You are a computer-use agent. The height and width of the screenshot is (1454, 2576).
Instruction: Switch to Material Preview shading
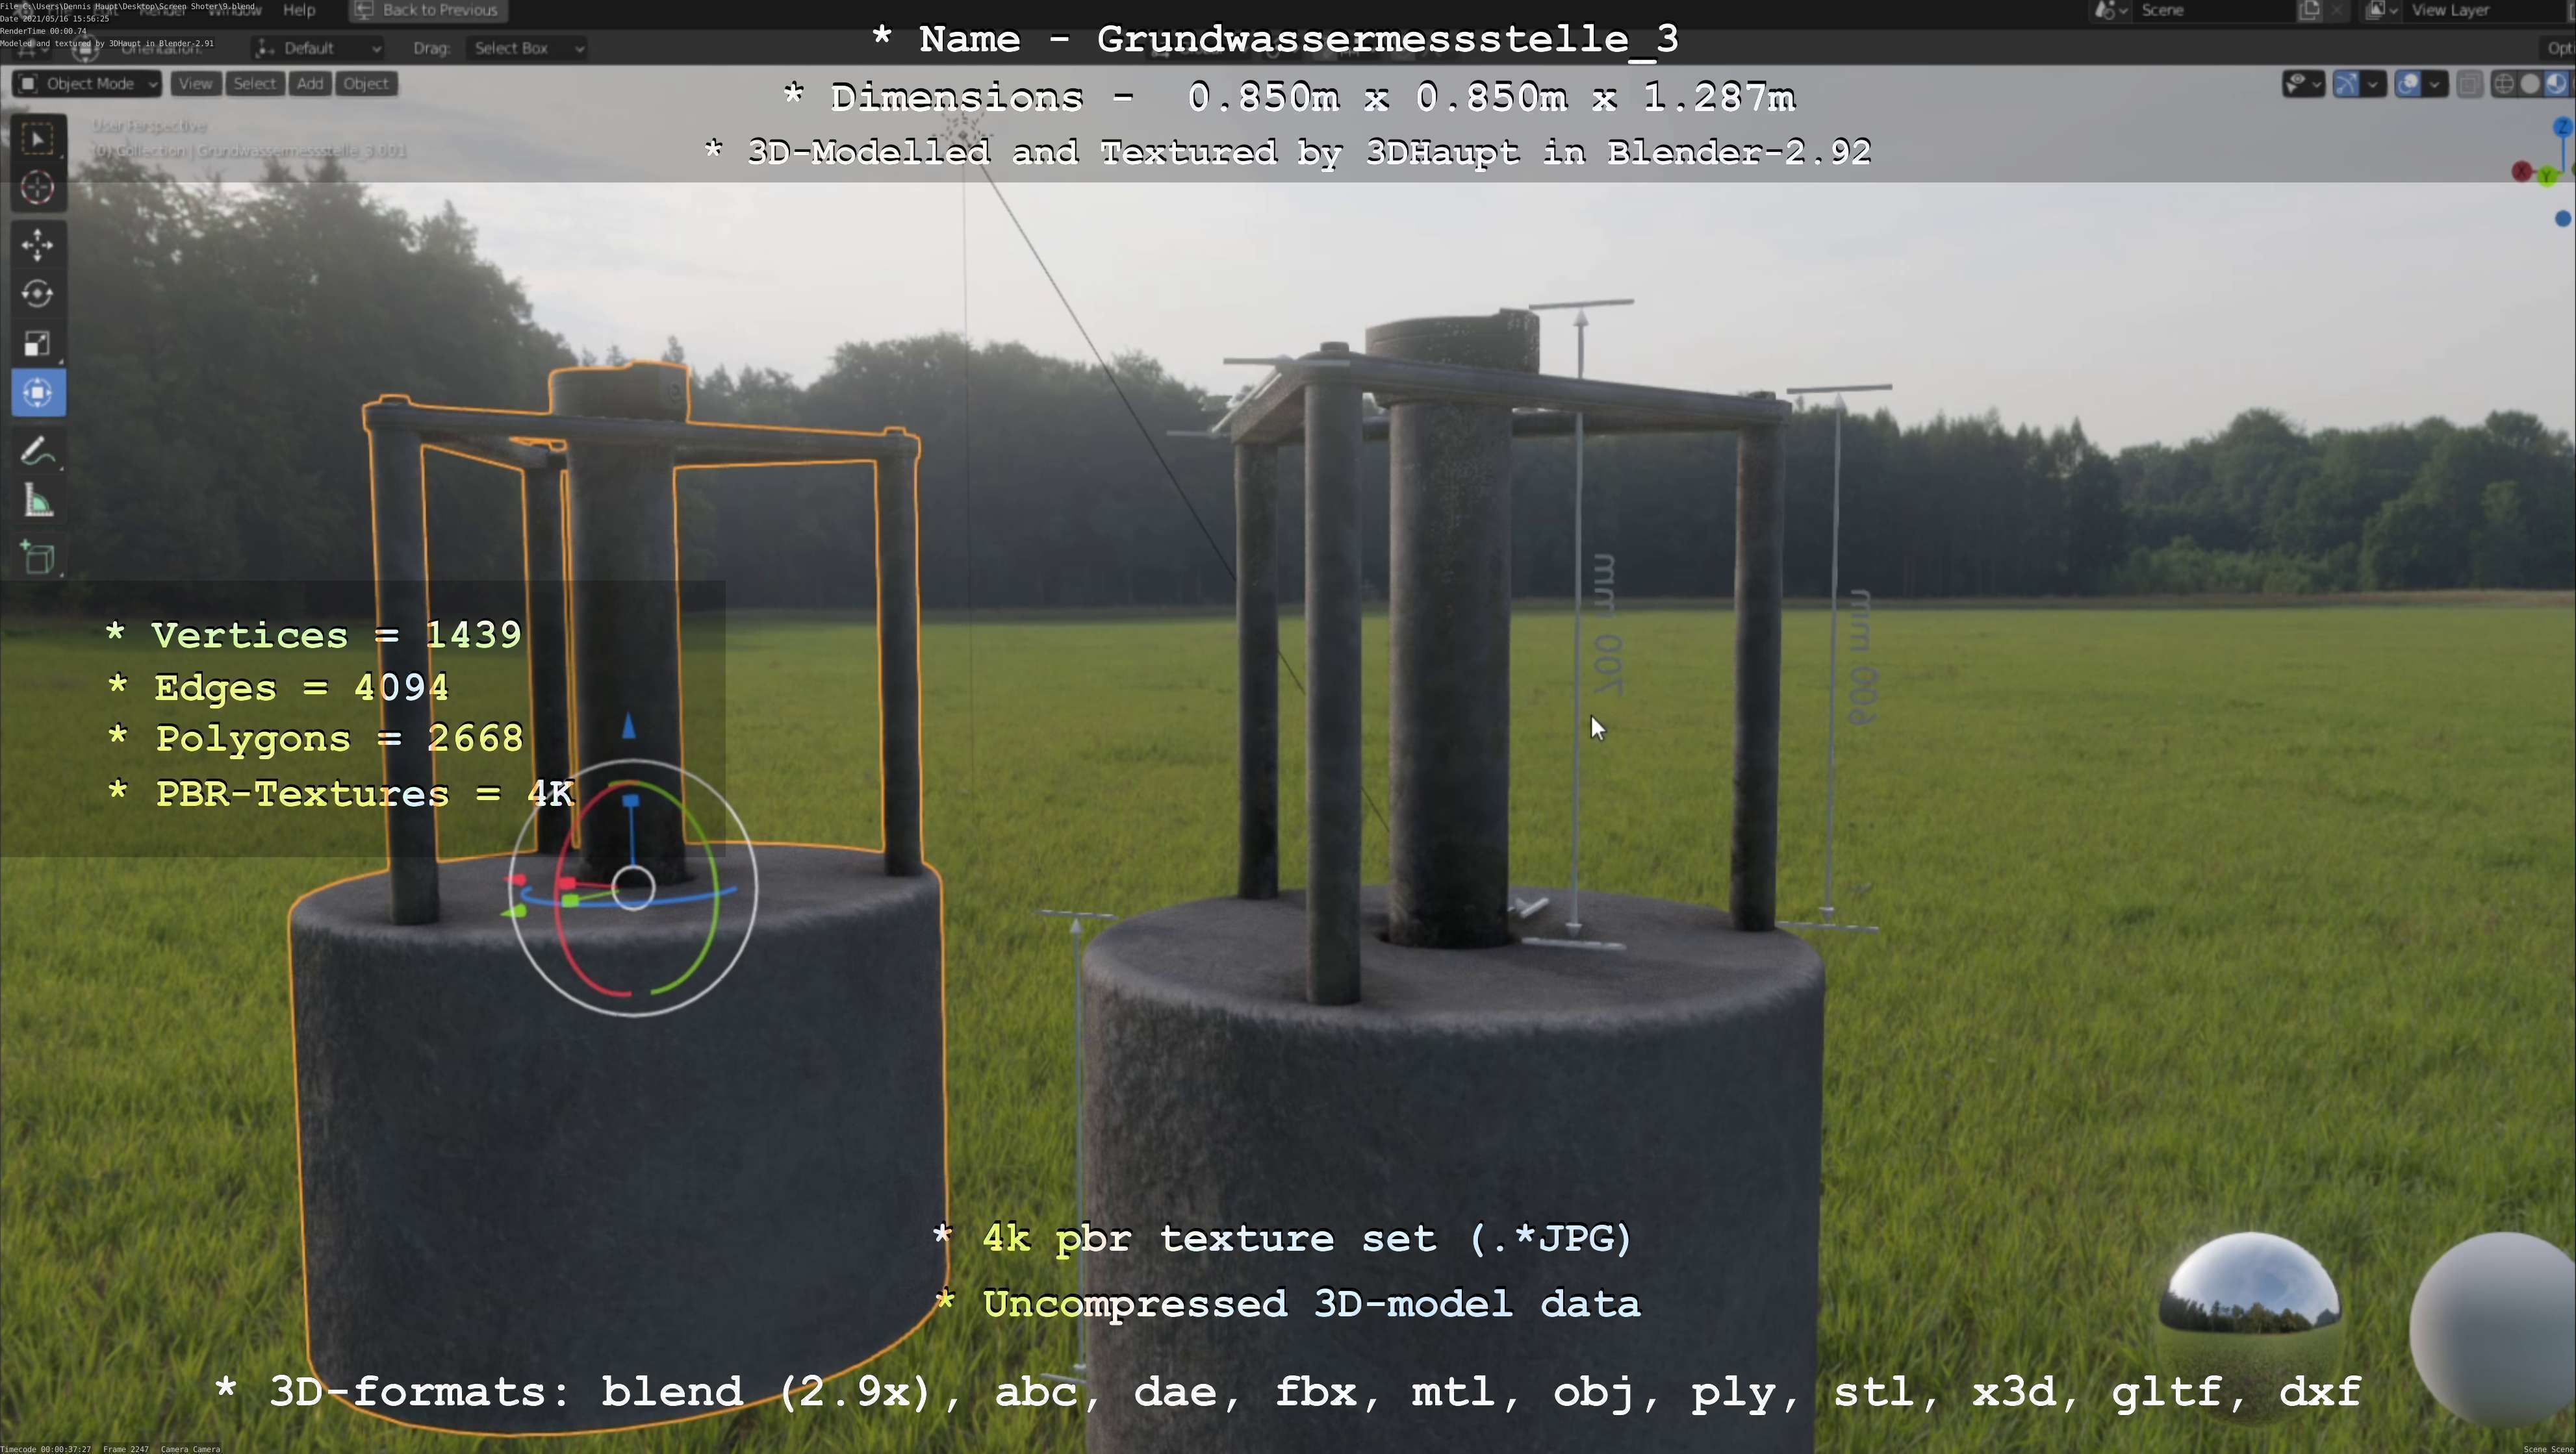click(x=2556, y=84)
